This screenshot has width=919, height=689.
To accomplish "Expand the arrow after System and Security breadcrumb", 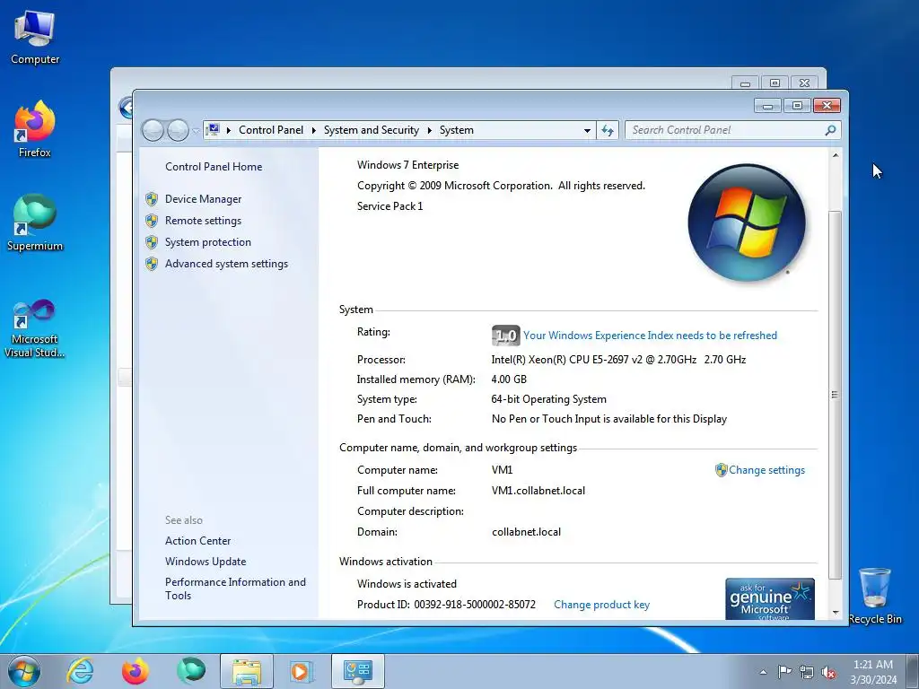I will tap(429, 130).
